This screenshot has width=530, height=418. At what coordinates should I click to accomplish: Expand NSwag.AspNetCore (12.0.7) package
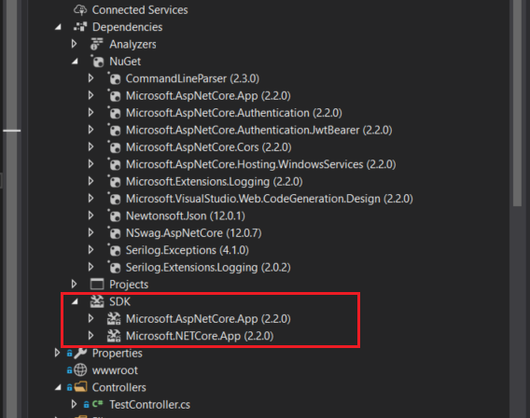(x=91, y=232)
